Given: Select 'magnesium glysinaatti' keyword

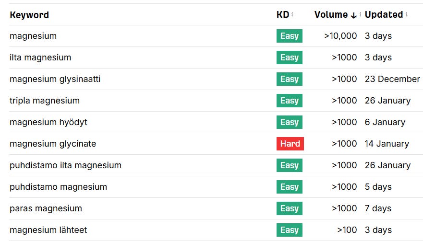Looking at the screenshot, I should (x=55, y=79).
